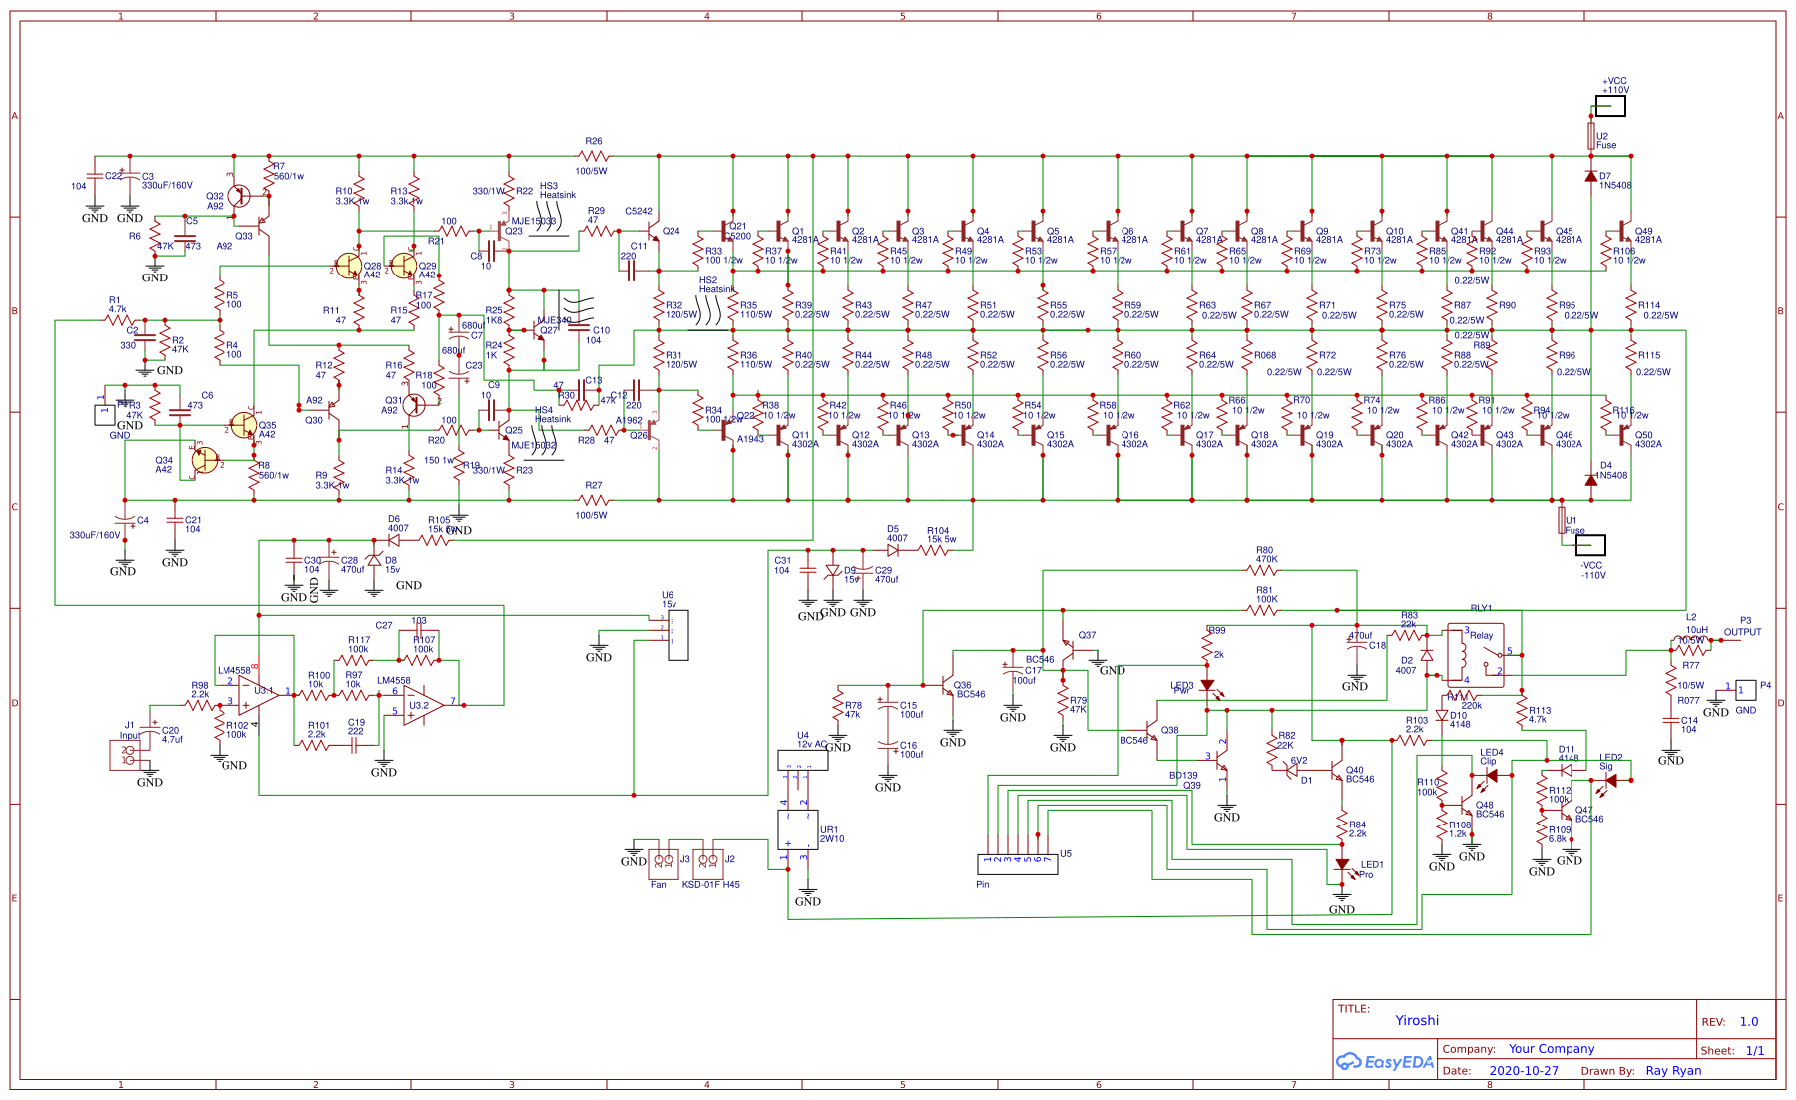Screen dimensions: 1796x1100
Task: Click the Ray Ryan drawn-by name
Action: click(1673, 1071)
